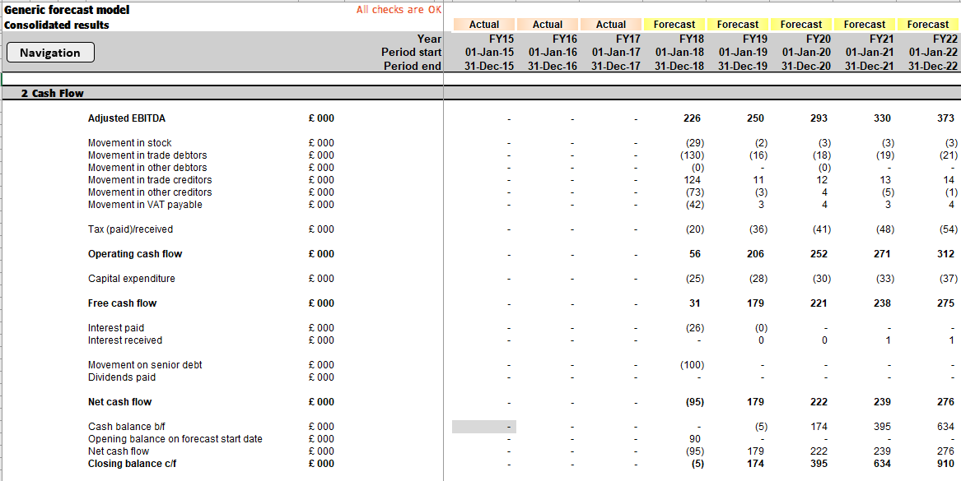
Task: Click the Navigation button
Action: (49, 52)
